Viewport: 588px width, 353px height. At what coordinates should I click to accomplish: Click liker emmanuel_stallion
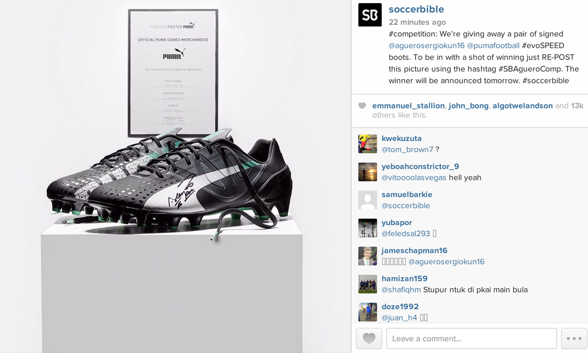[x=408, y=106]
